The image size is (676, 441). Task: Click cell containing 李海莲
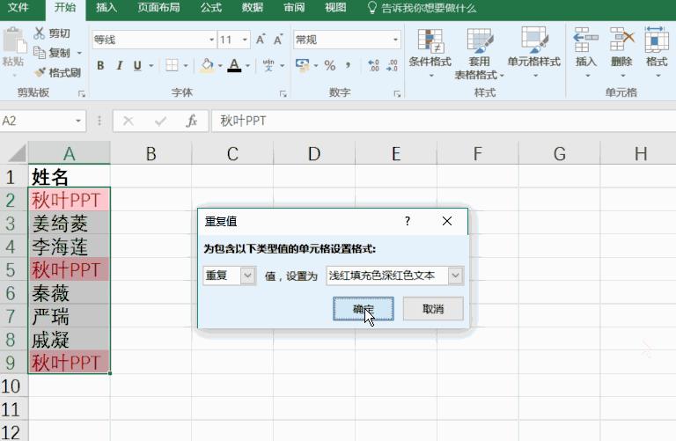[x=69, y=246]
